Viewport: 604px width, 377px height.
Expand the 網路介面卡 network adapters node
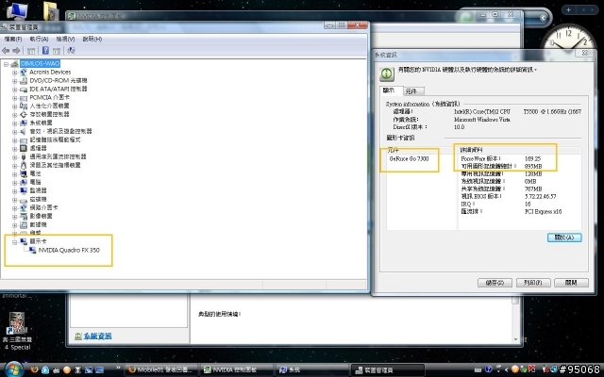(14, 207)
